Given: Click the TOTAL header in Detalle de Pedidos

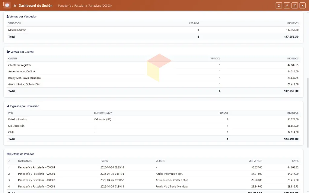Looking at the screenshot, I should [295, 161].
